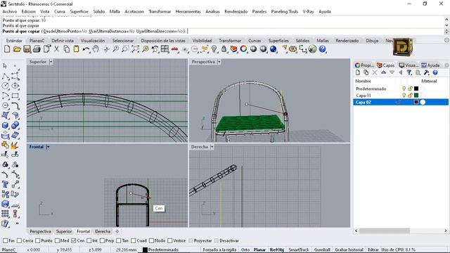Select the Text object tool in sidebar
450x253 pixels.
click(x=5, y=184)
